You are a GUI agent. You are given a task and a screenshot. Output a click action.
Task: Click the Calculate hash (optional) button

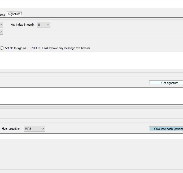pos(166,129)
